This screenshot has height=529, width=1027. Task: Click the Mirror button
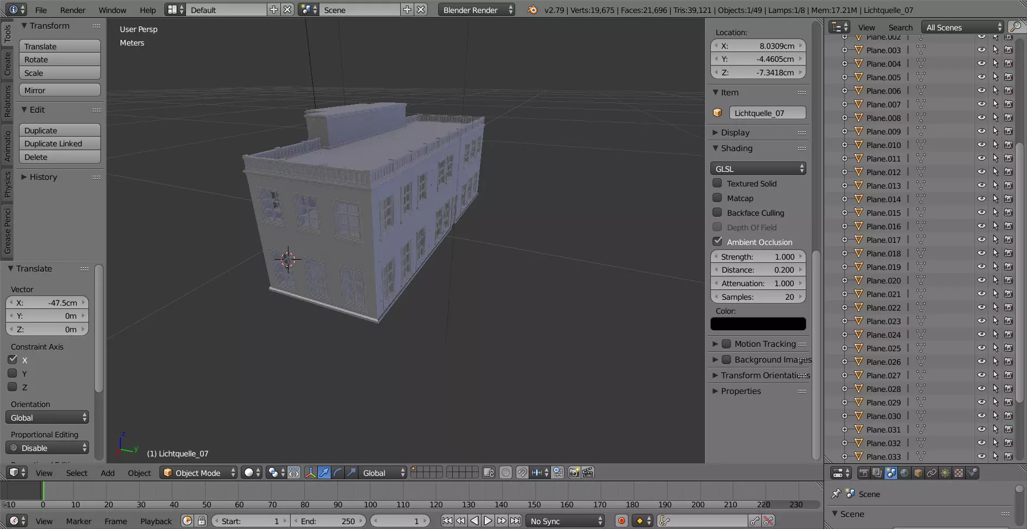pos(60,91)
